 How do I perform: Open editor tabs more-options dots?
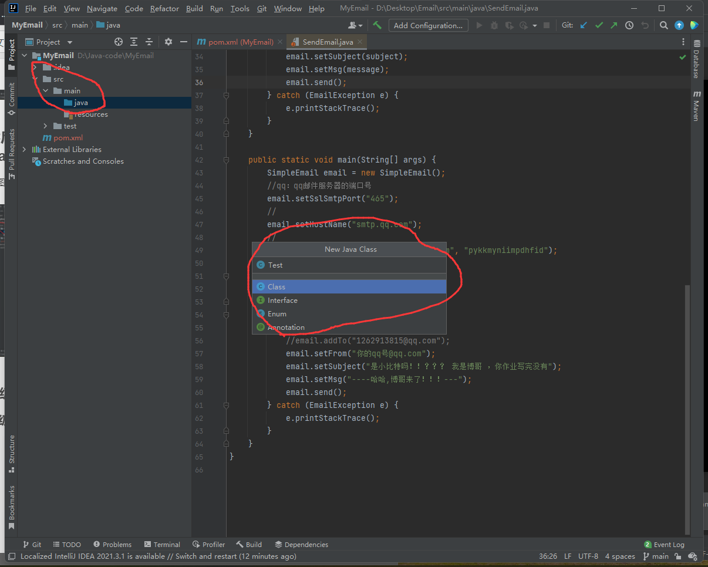click(x=683, y=42)
